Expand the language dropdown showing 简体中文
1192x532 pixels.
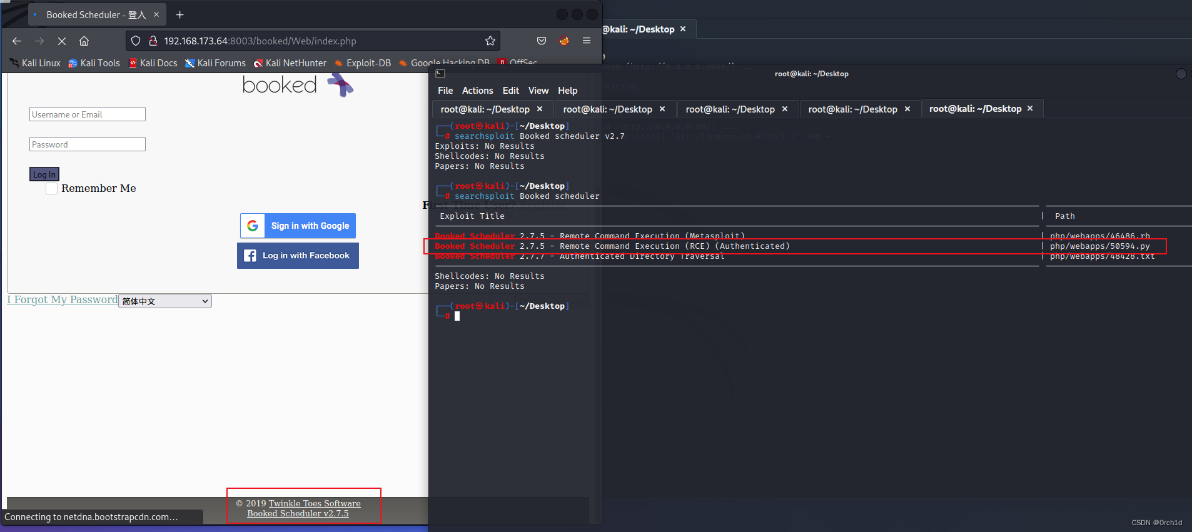(x=165, y=301)
